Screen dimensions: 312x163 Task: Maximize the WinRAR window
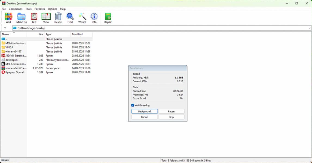(x=297, y=3)
